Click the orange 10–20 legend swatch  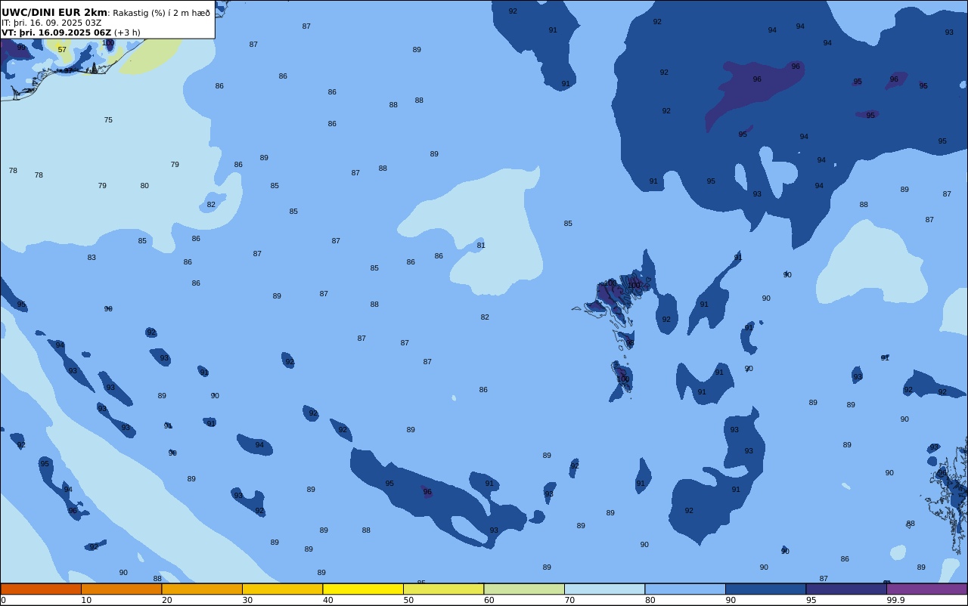[x=121, y=589]
